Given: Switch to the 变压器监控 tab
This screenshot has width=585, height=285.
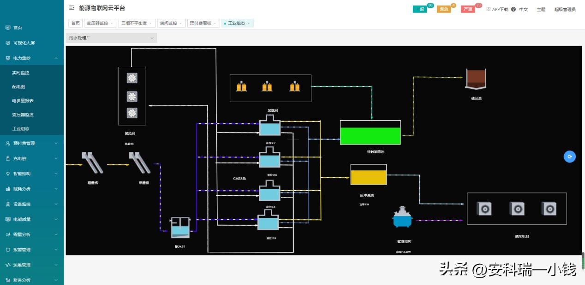Looking at the screenshot, I should (97, 23).
